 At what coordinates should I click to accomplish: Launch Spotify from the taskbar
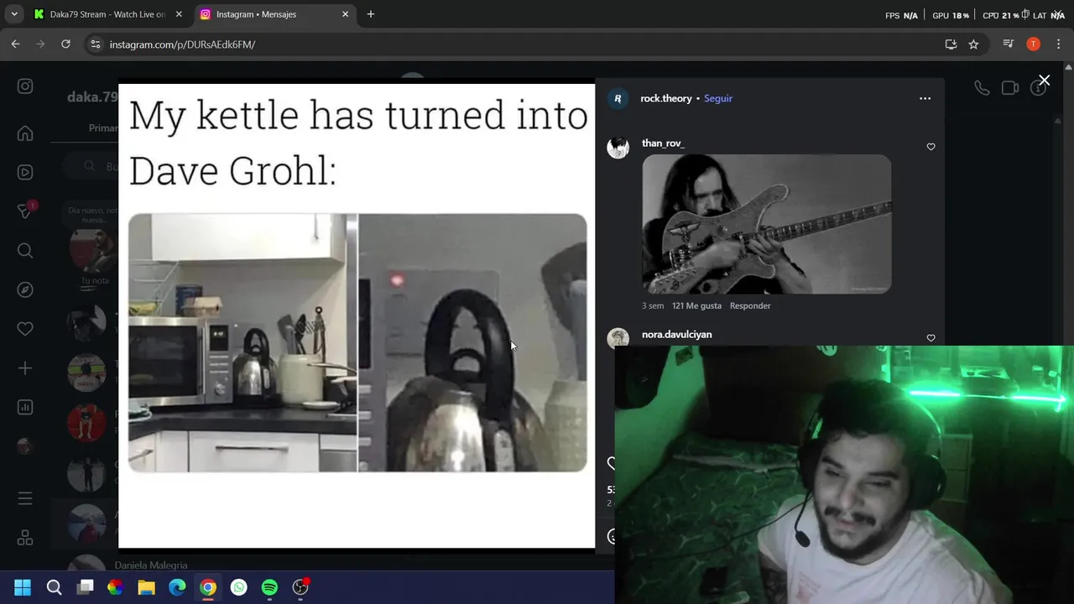pyautogui.click(x=269, y=587)
